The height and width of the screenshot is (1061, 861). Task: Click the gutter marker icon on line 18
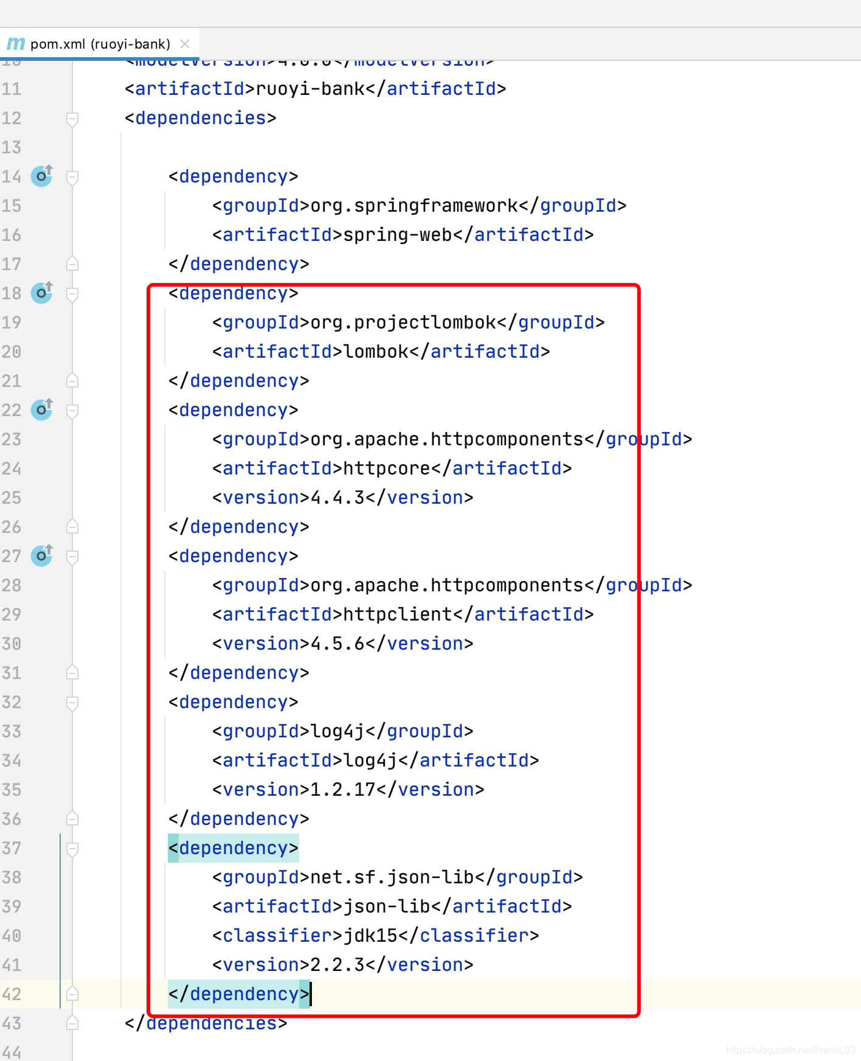42,293
